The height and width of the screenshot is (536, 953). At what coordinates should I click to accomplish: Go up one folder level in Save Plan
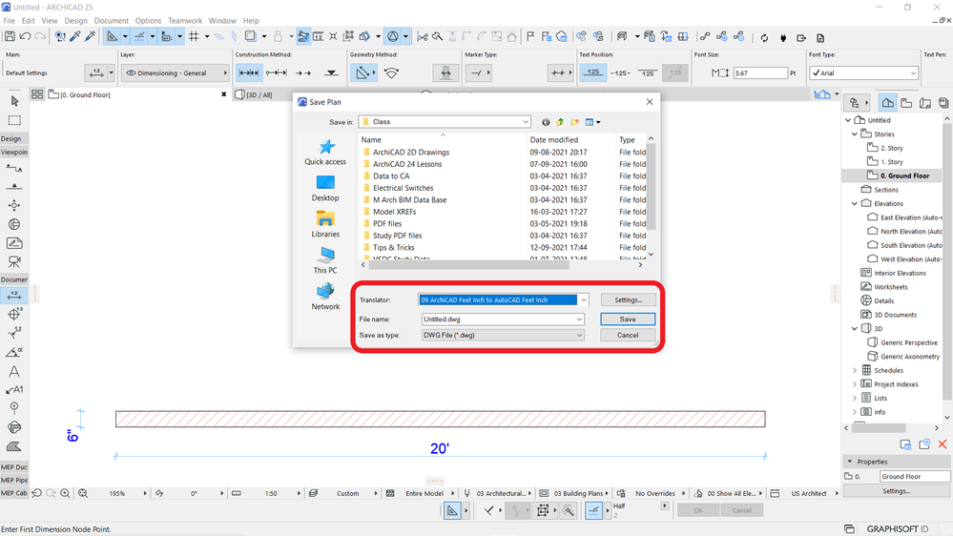point(560,122)
